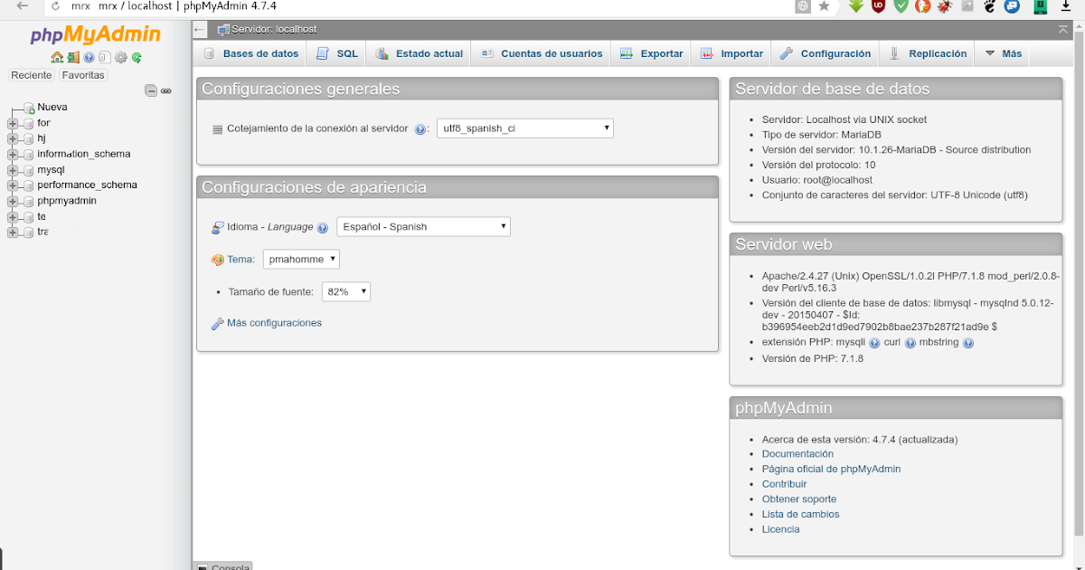
Task: Open the Tema dropdown showing pmahome
Action: [x=300, y=258]
